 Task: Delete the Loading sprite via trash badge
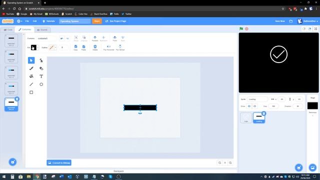[263, 113]
